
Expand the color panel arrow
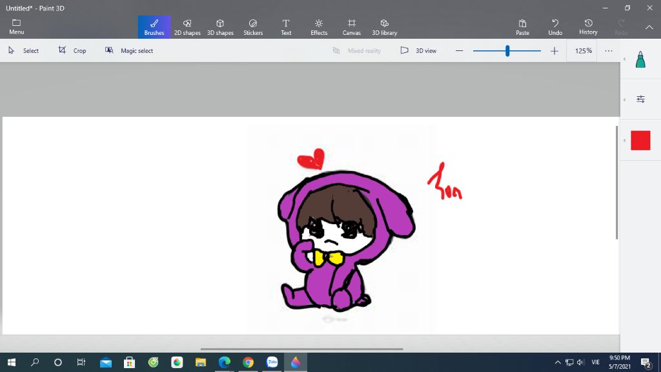[x=624, y=140]
